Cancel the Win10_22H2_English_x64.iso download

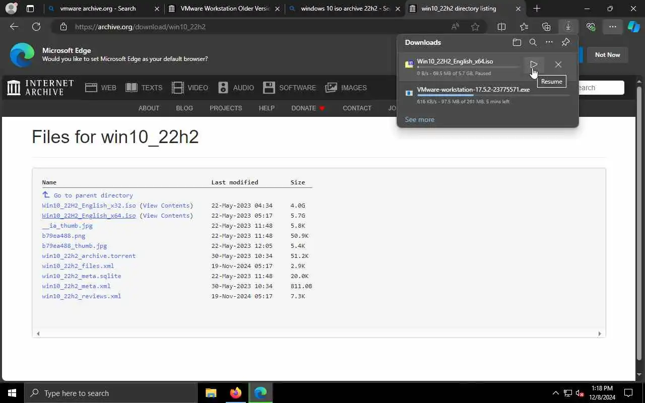[558, 64]
